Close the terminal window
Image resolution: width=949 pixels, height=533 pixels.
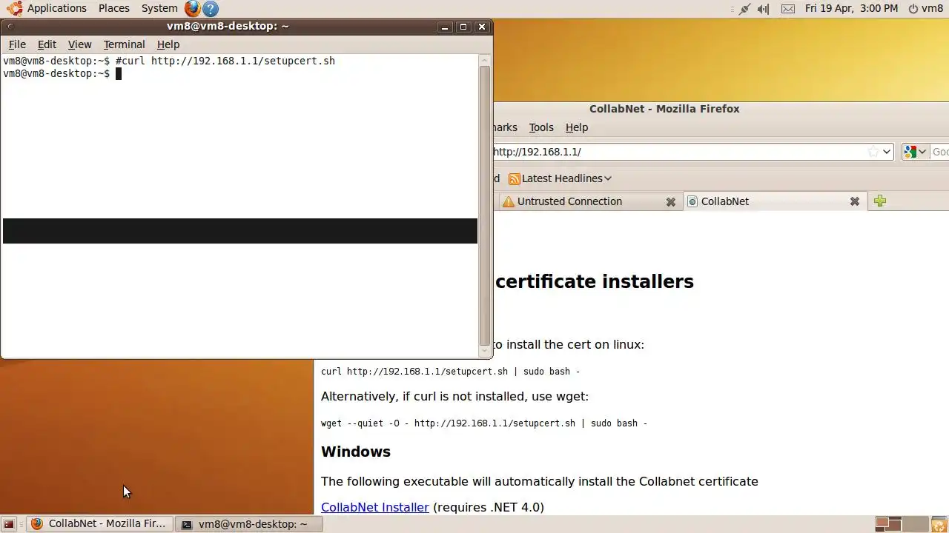[482, 27]
